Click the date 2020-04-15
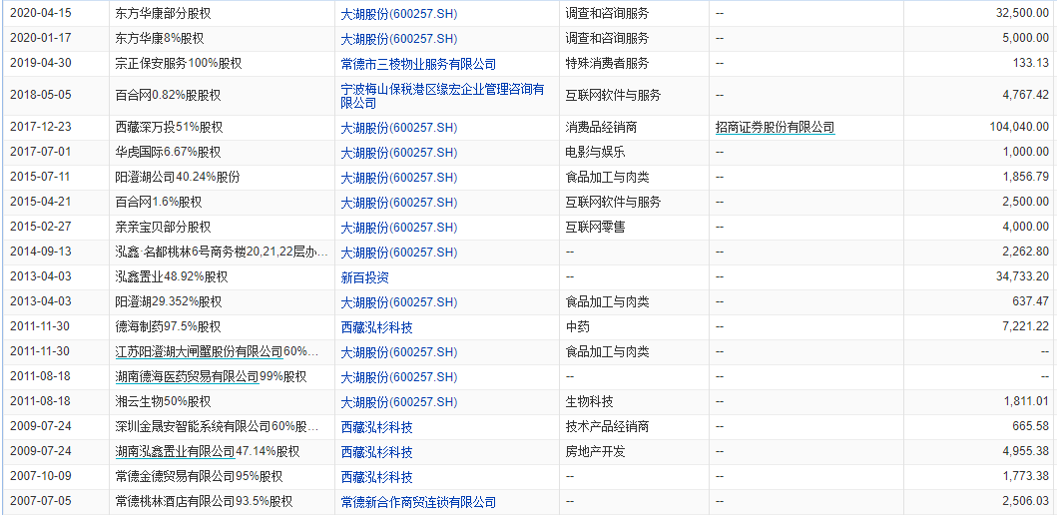Screen dimensions: 1057x515 click(41, 13)
